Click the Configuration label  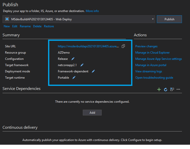14,59
